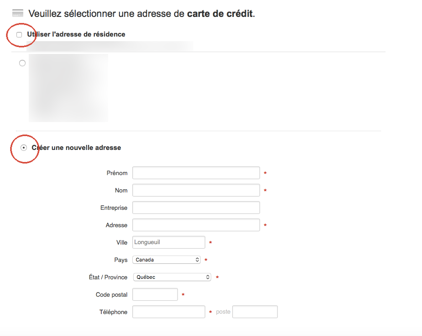This screenshot has width=422, height=336.
Task: Click the 'Utiliser l'adresse de résidence' label
Action: click(x=76, y=34)
